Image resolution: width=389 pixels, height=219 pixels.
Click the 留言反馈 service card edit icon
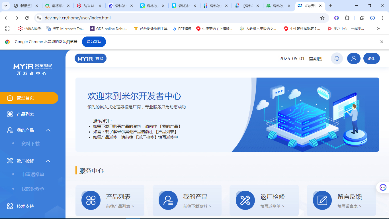click(322, 200)
